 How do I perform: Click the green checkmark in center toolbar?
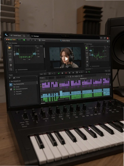click(59, 73)
